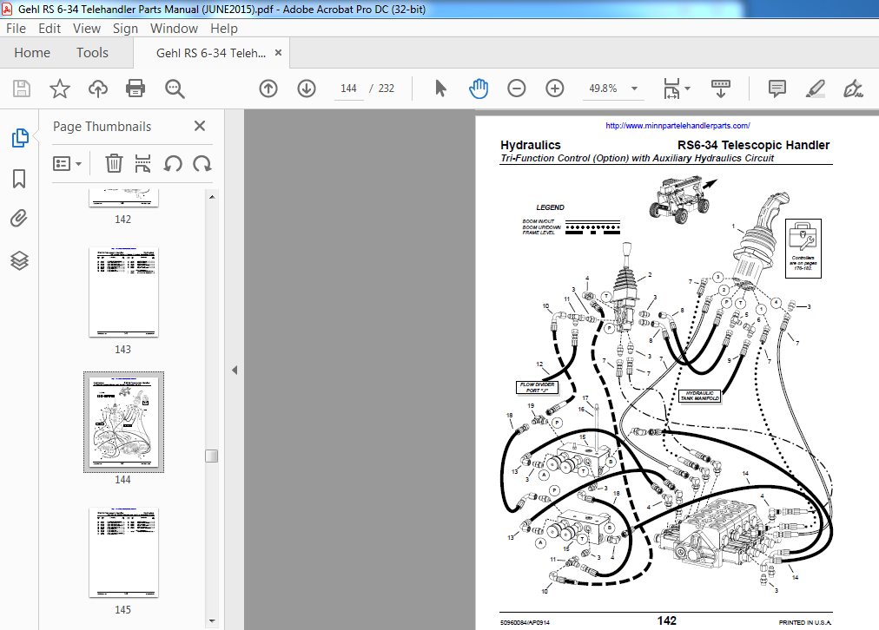Viewport: 879px width, 630px height.
Task: Go to next page arrow
Action: tap(307, 89)
